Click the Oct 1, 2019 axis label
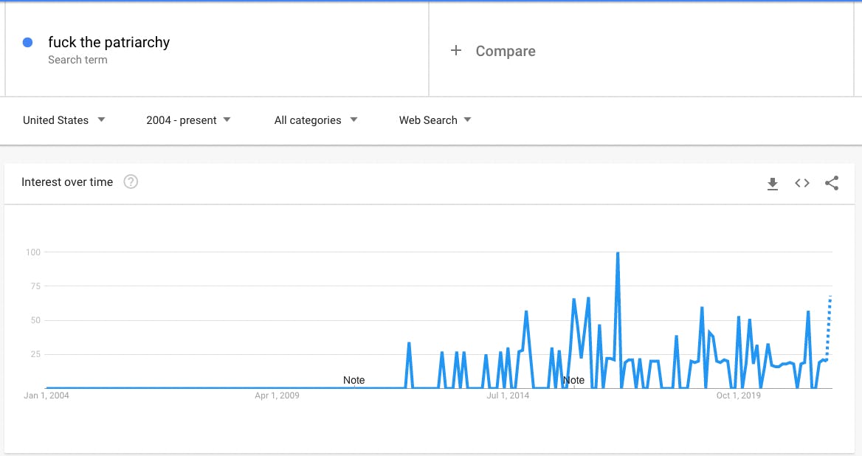862x456 pixels. click(738, 396)
